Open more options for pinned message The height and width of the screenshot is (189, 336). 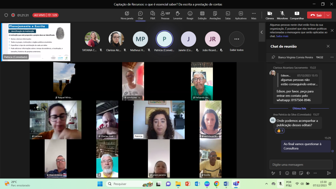pyautogui.click(x=332, y=57)
